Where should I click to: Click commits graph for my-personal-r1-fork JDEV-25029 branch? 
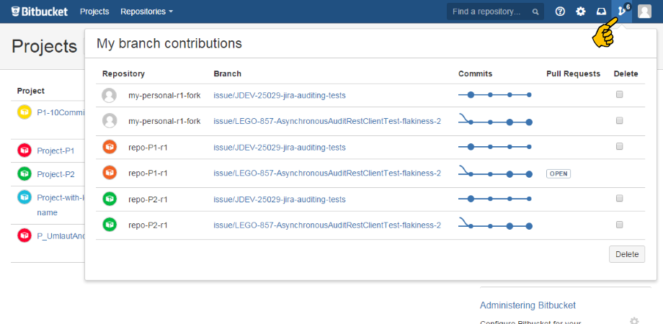coord(494,95)
